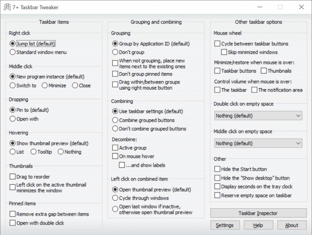Open the Taskbar Inspector
The width and height of the screenshot is (312, 235).
[x=258, y=213]
